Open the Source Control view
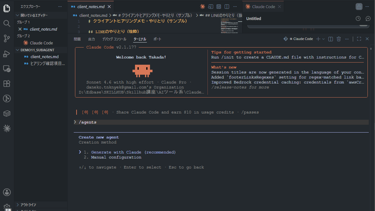This screenshot has width=375, height=211. pyautogui.click(x=7, y=38)
